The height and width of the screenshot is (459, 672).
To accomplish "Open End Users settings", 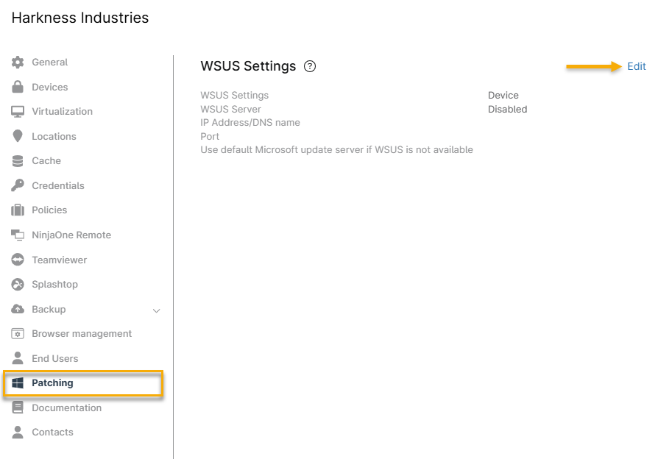I will tap(54, 359).
